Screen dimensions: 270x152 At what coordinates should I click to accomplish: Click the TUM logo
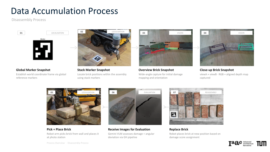coord(261,144)
